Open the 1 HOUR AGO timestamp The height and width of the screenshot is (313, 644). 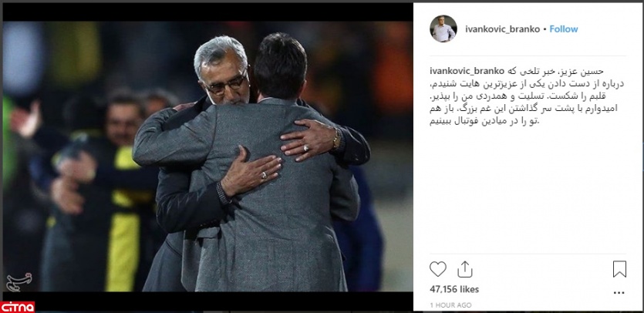(450, 305)
